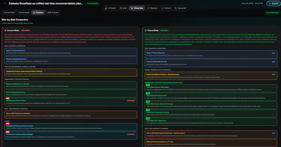Select Postgres Metadata Source card in Future State

[211, 63]
